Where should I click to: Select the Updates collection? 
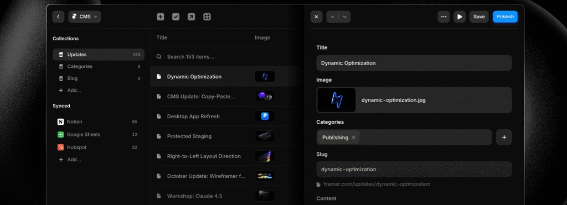99,55
